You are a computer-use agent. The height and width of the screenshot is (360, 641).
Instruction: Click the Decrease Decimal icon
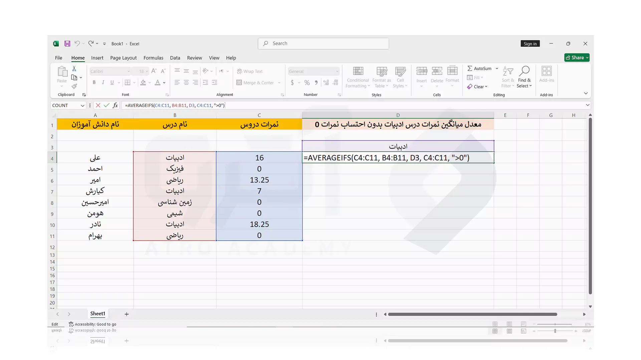[336, 83]
